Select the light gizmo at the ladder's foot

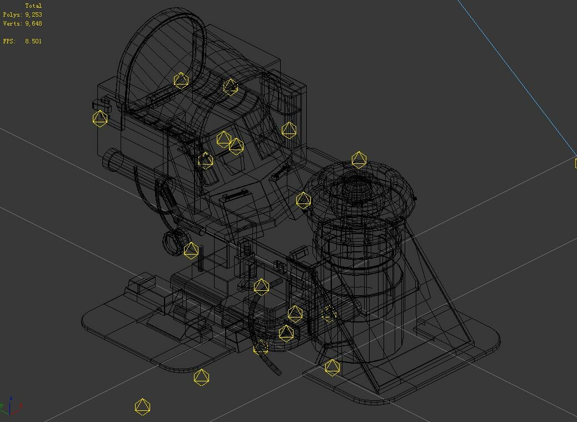tap(332, 368)
